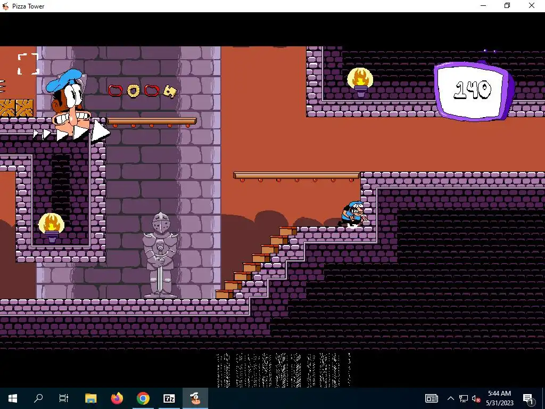The height and width of the screenshot is (409, 545).
Task: Click the pineapple ring topping collectible
Action: tap(133, 91)
